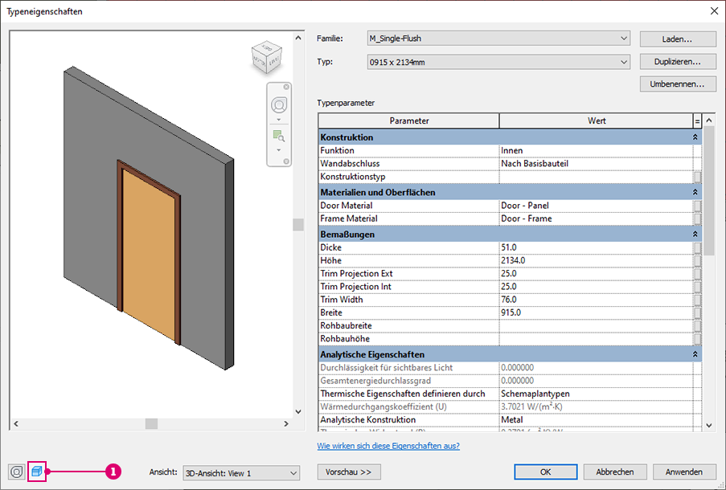Click the Anwenden button
The height and width of the screenshot is (490, 726).
(684, 472)
